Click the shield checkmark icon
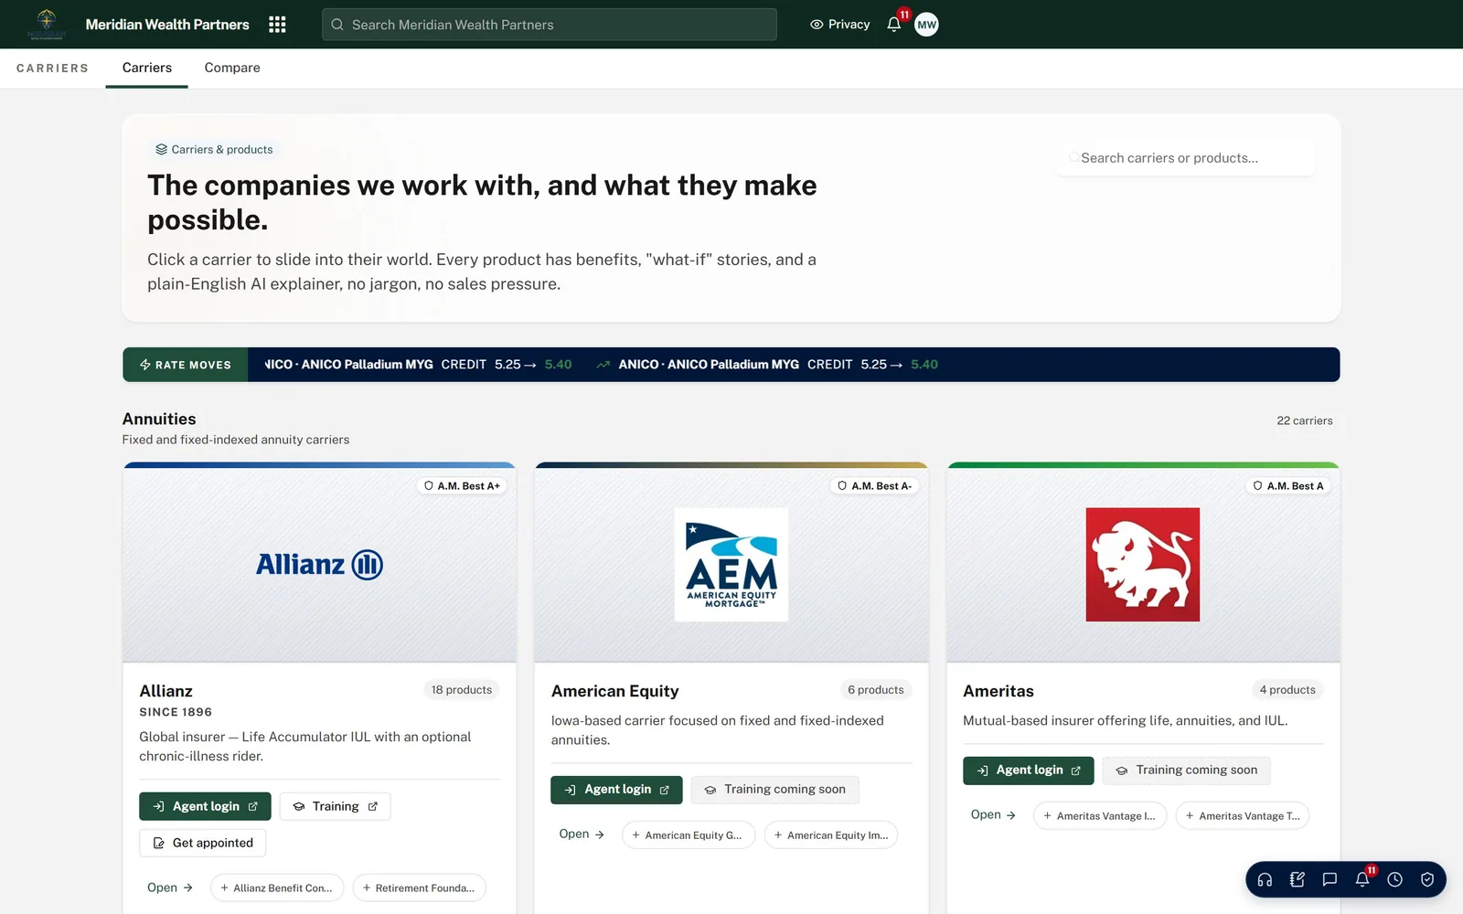 point(1427,879)
